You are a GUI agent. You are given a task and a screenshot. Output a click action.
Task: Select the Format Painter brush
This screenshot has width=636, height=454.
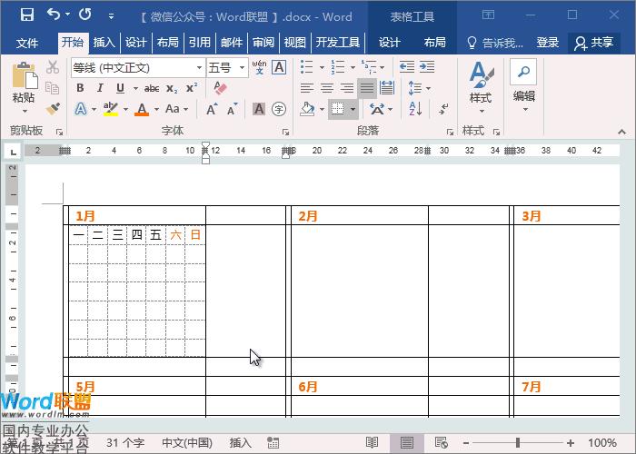click(x=53, y=109)
